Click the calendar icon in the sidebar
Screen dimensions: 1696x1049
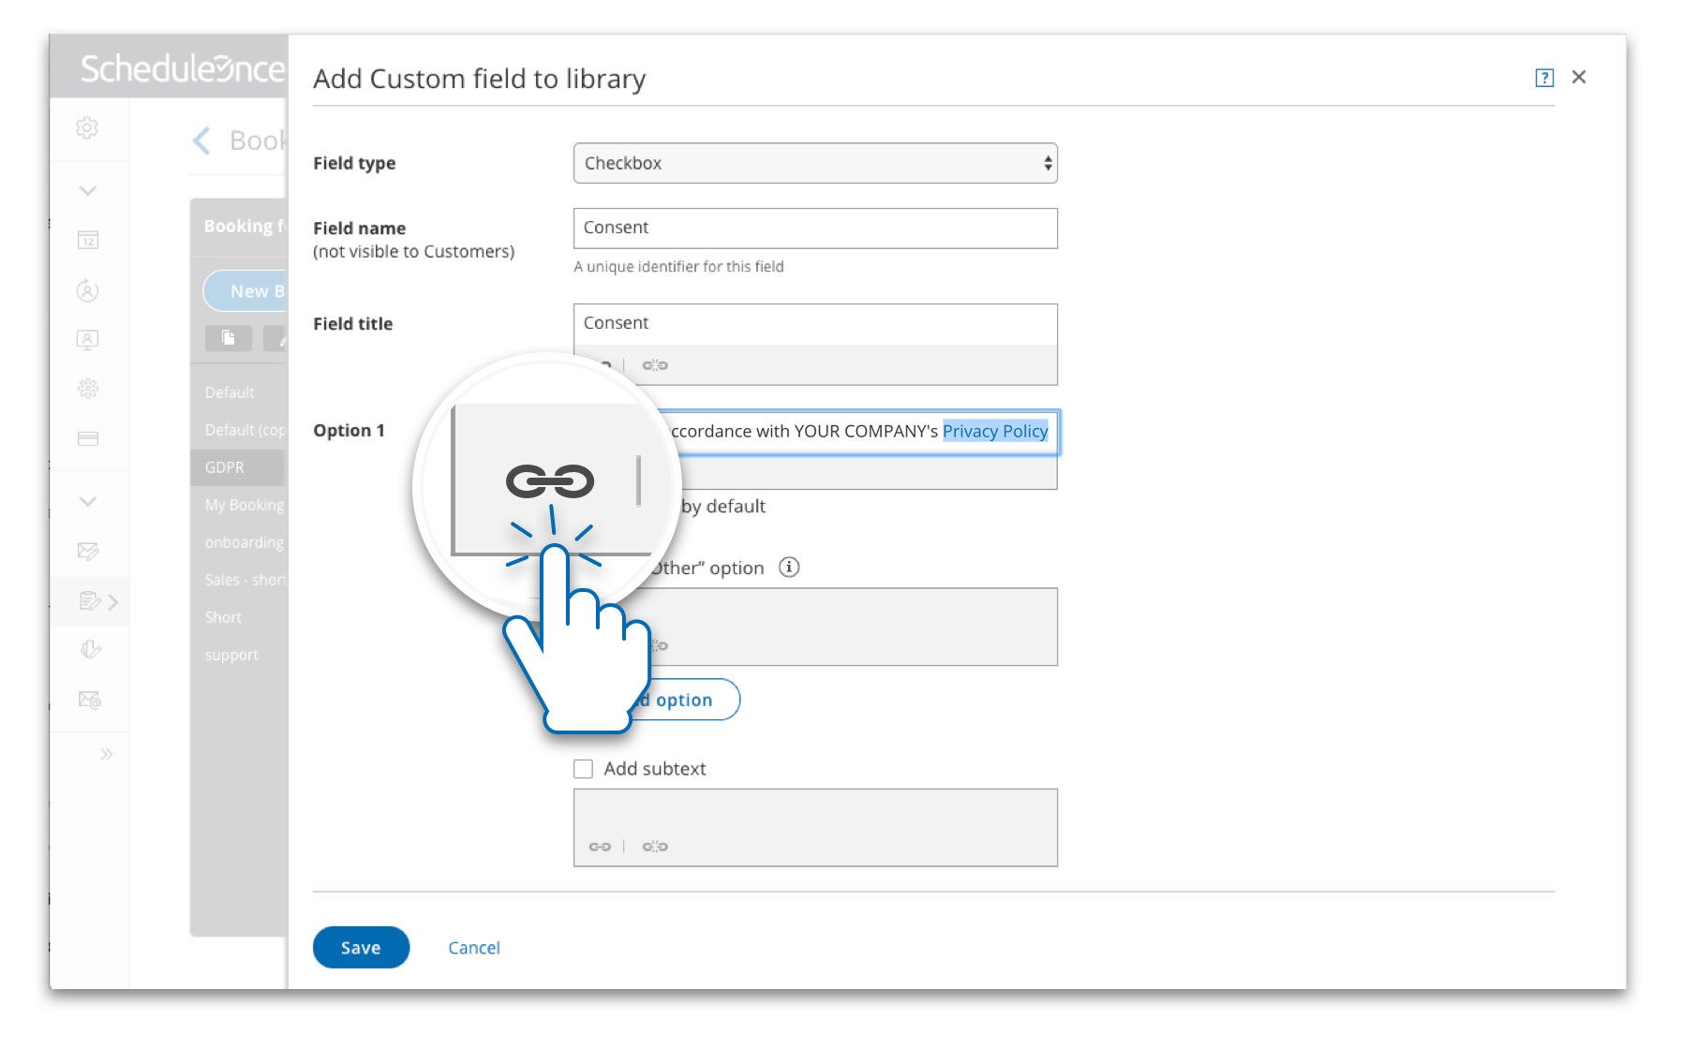tap(88, 241)
